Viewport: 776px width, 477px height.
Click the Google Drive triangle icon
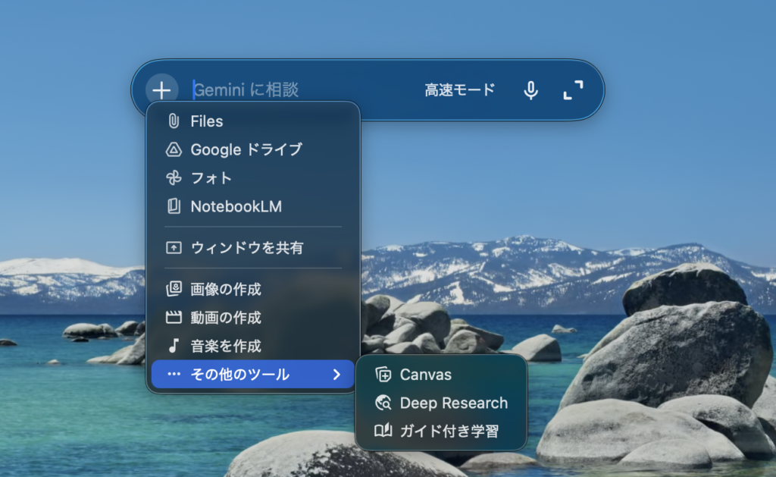174,149
